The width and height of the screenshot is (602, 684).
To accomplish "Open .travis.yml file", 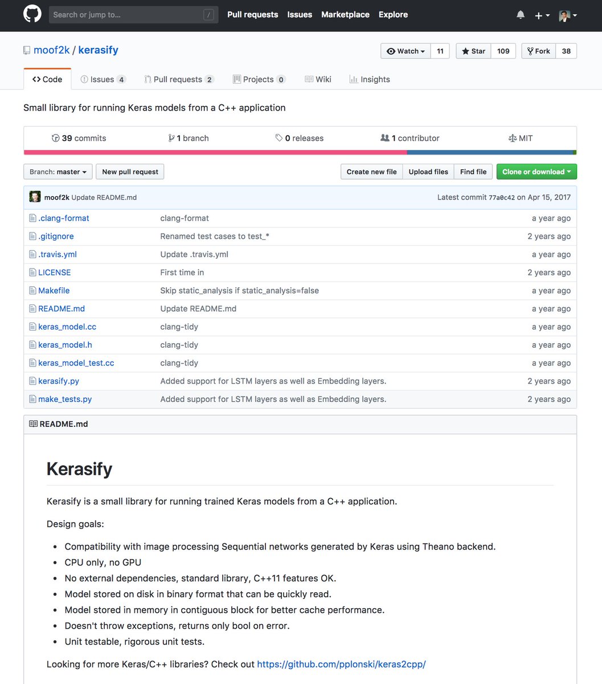I will [x=58, y=254].
